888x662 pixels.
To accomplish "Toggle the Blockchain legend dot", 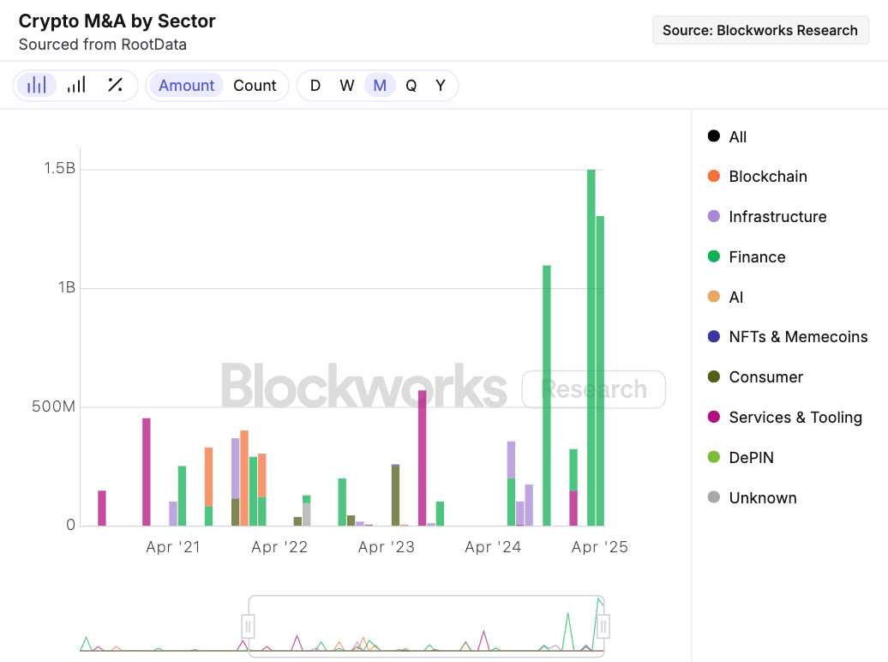I will [x=714, y=176].
